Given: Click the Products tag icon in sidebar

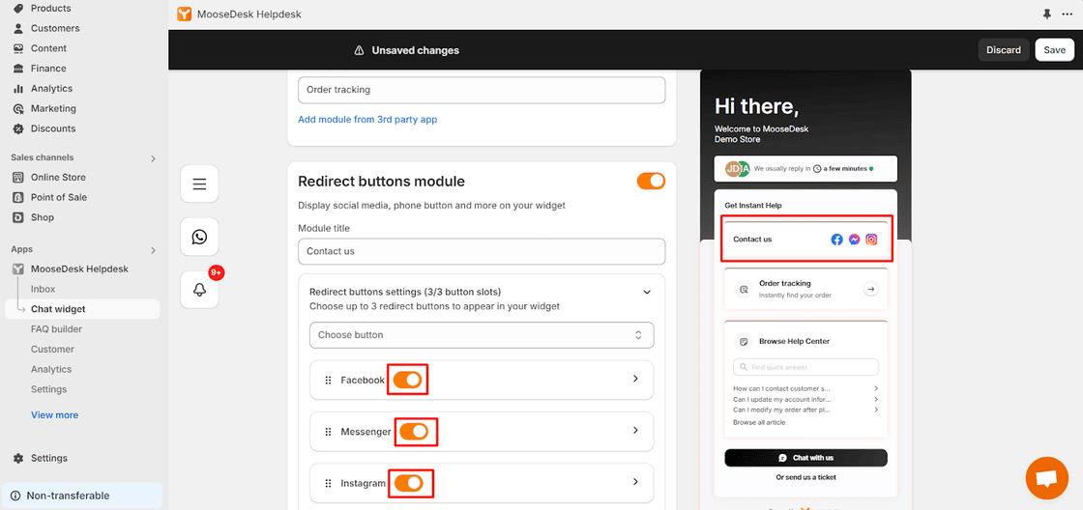Looking at the screenshot, I should (18, 9).
